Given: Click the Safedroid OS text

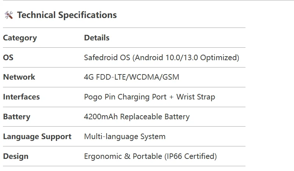Looking at the screenshot, I should [x=107, y=58].
